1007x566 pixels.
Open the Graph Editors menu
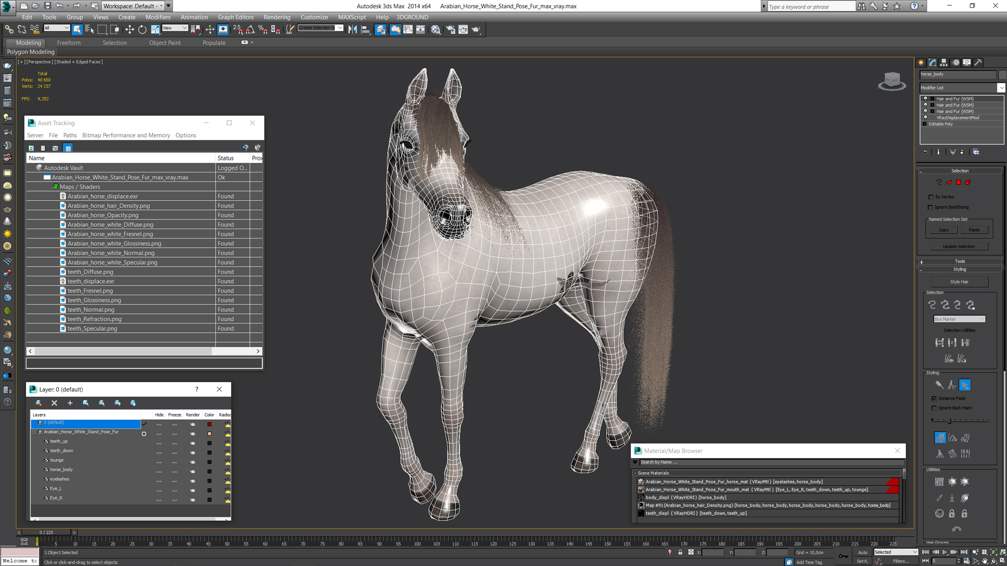point(235,17)
